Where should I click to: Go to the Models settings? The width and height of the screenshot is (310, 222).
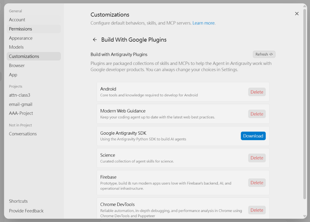(x=34, y=47)
